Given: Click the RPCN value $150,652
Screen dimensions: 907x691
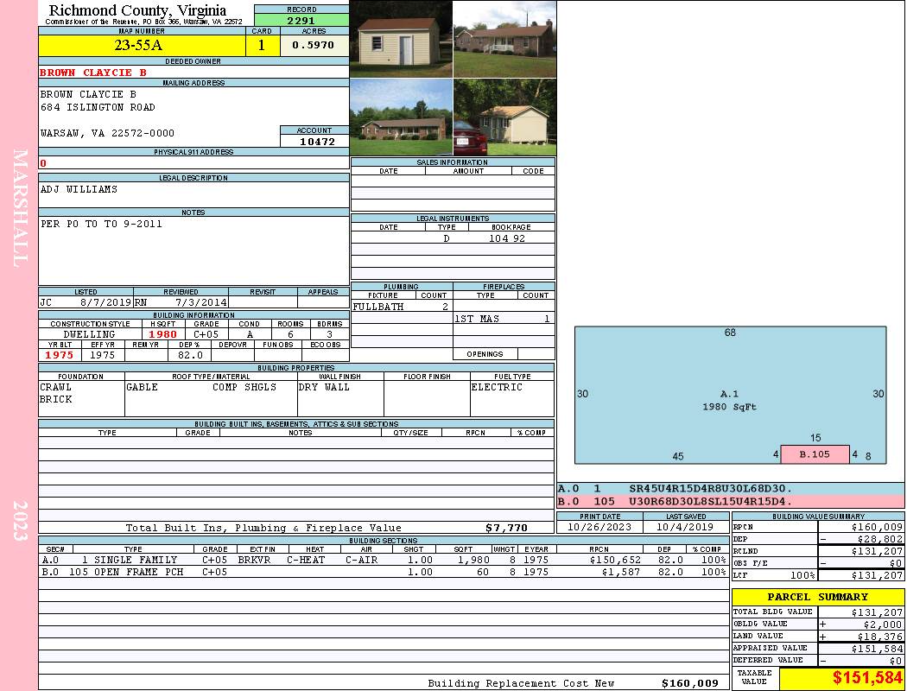Looking at the screenshot, I should [x=616, y=560].
